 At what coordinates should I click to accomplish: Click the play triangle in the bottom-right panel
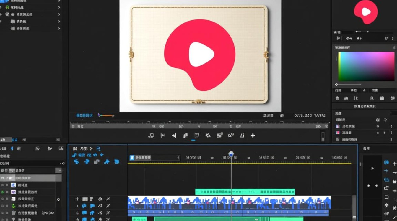pos(372,168)
